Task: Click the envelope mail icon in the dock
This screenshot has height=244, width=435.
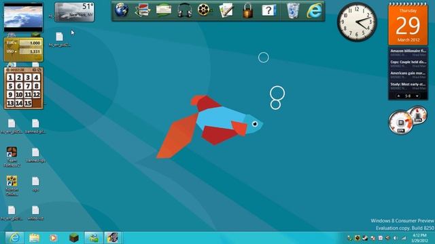Action: 164,10
